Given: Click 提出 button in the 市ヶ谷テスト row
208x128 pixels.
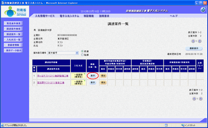Looking at the screenshot, I should [x=103, y=76].
